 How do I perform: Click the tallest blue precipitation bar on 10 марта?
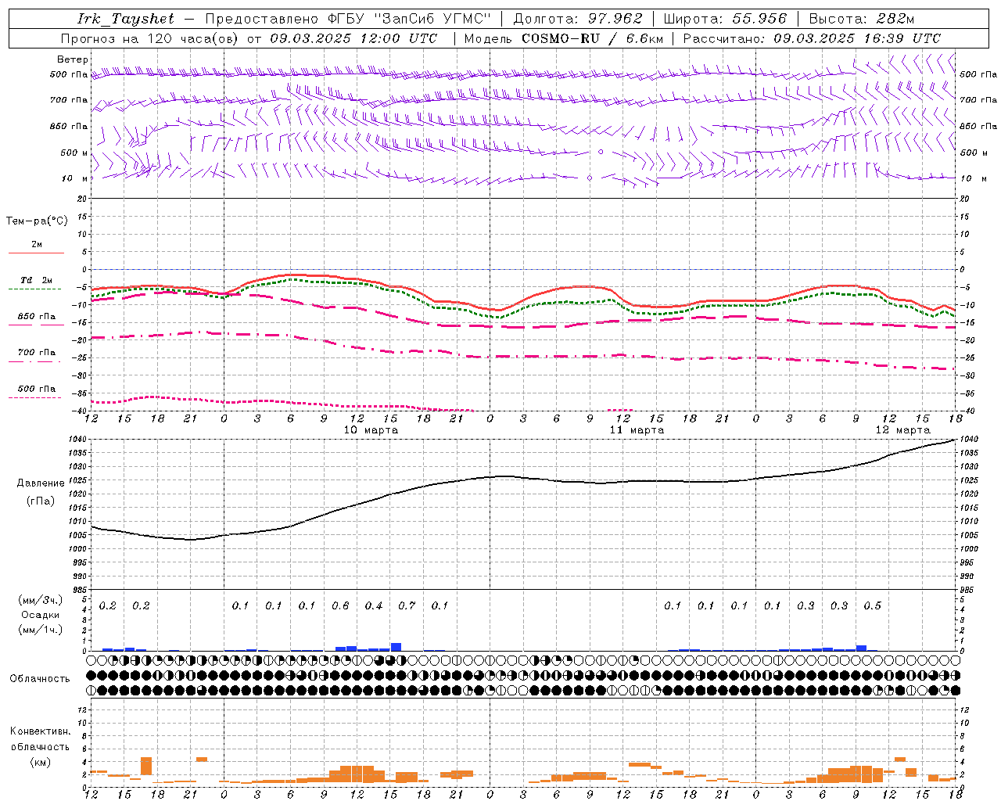pos(396,647)
